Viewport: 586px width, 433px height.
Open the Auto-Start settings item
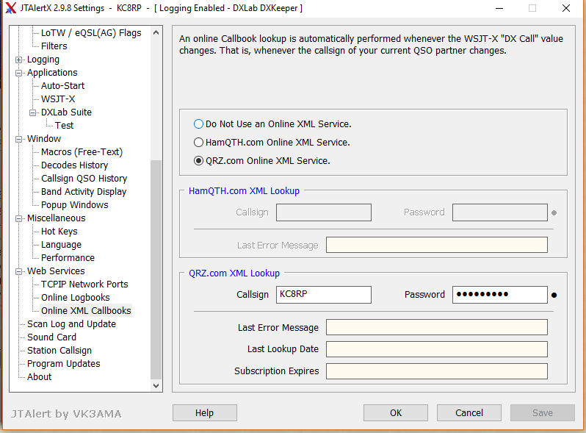63,86
